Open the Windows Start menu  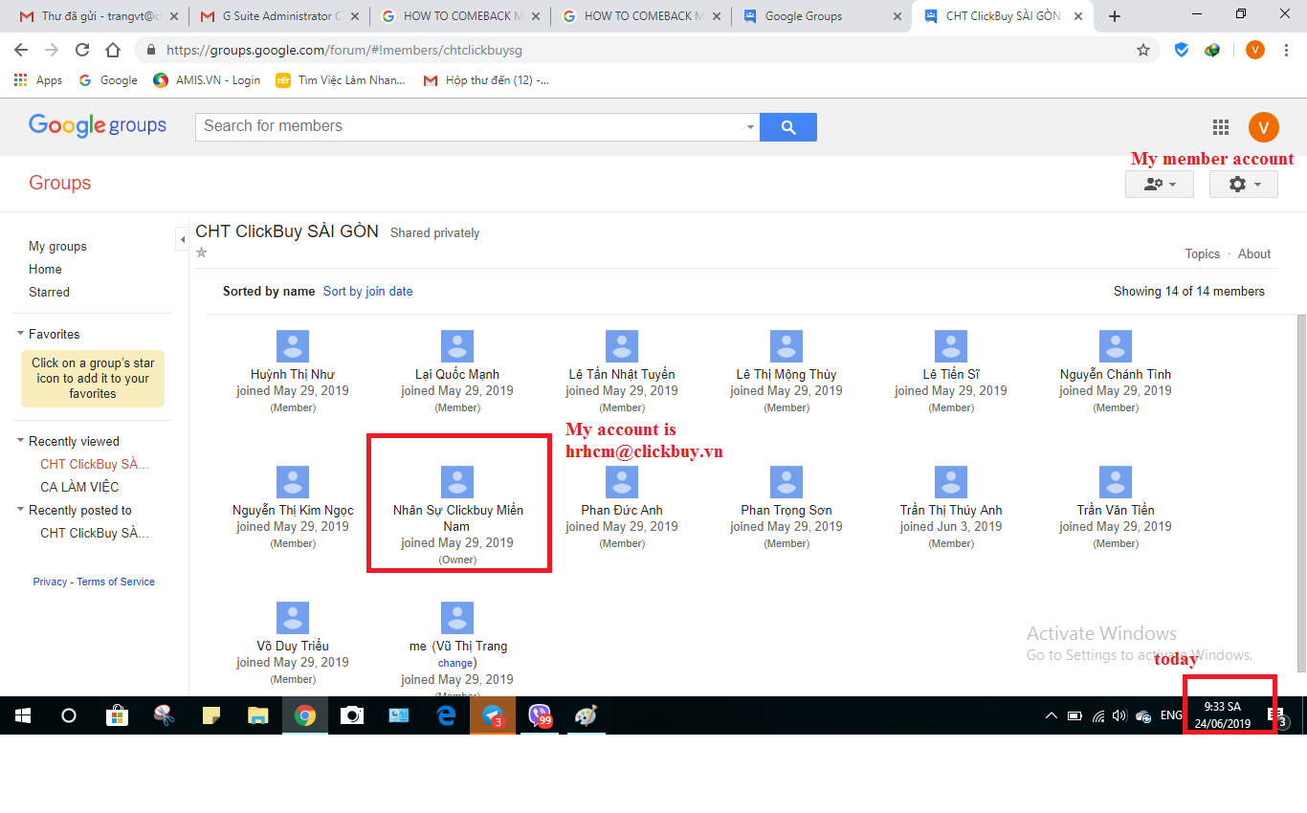[x=23, y=715]
